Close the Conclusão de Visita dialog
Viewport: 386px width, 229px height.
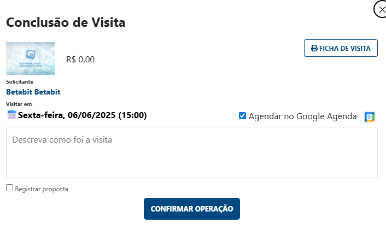click(x=381, y=9)
